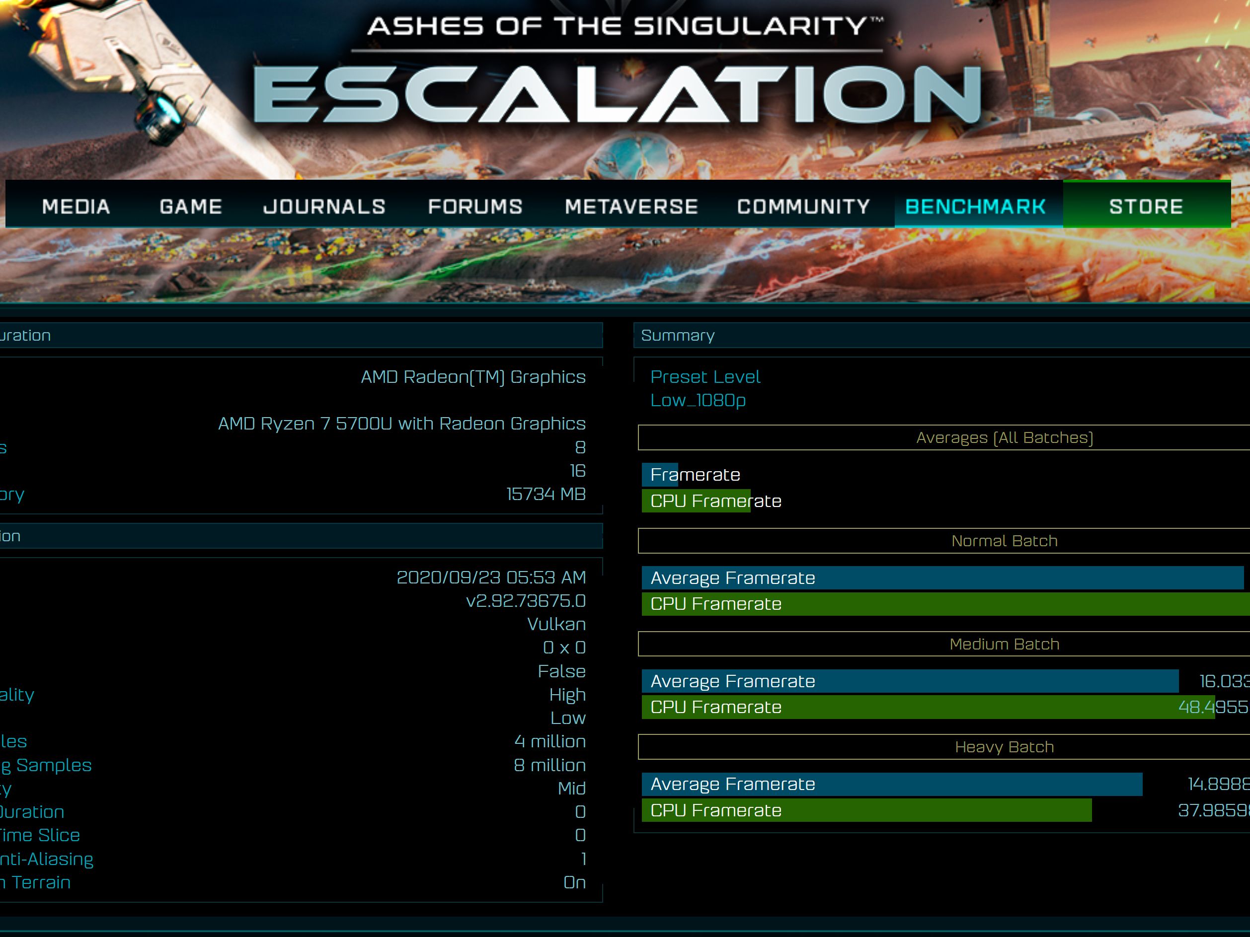Select the Vulkan API value
Viewport: 1250px width, 937px height.
pos(556,624)
